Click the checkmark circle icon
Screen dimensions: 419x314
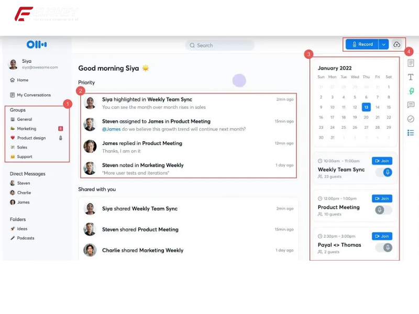tap(411, 119)
